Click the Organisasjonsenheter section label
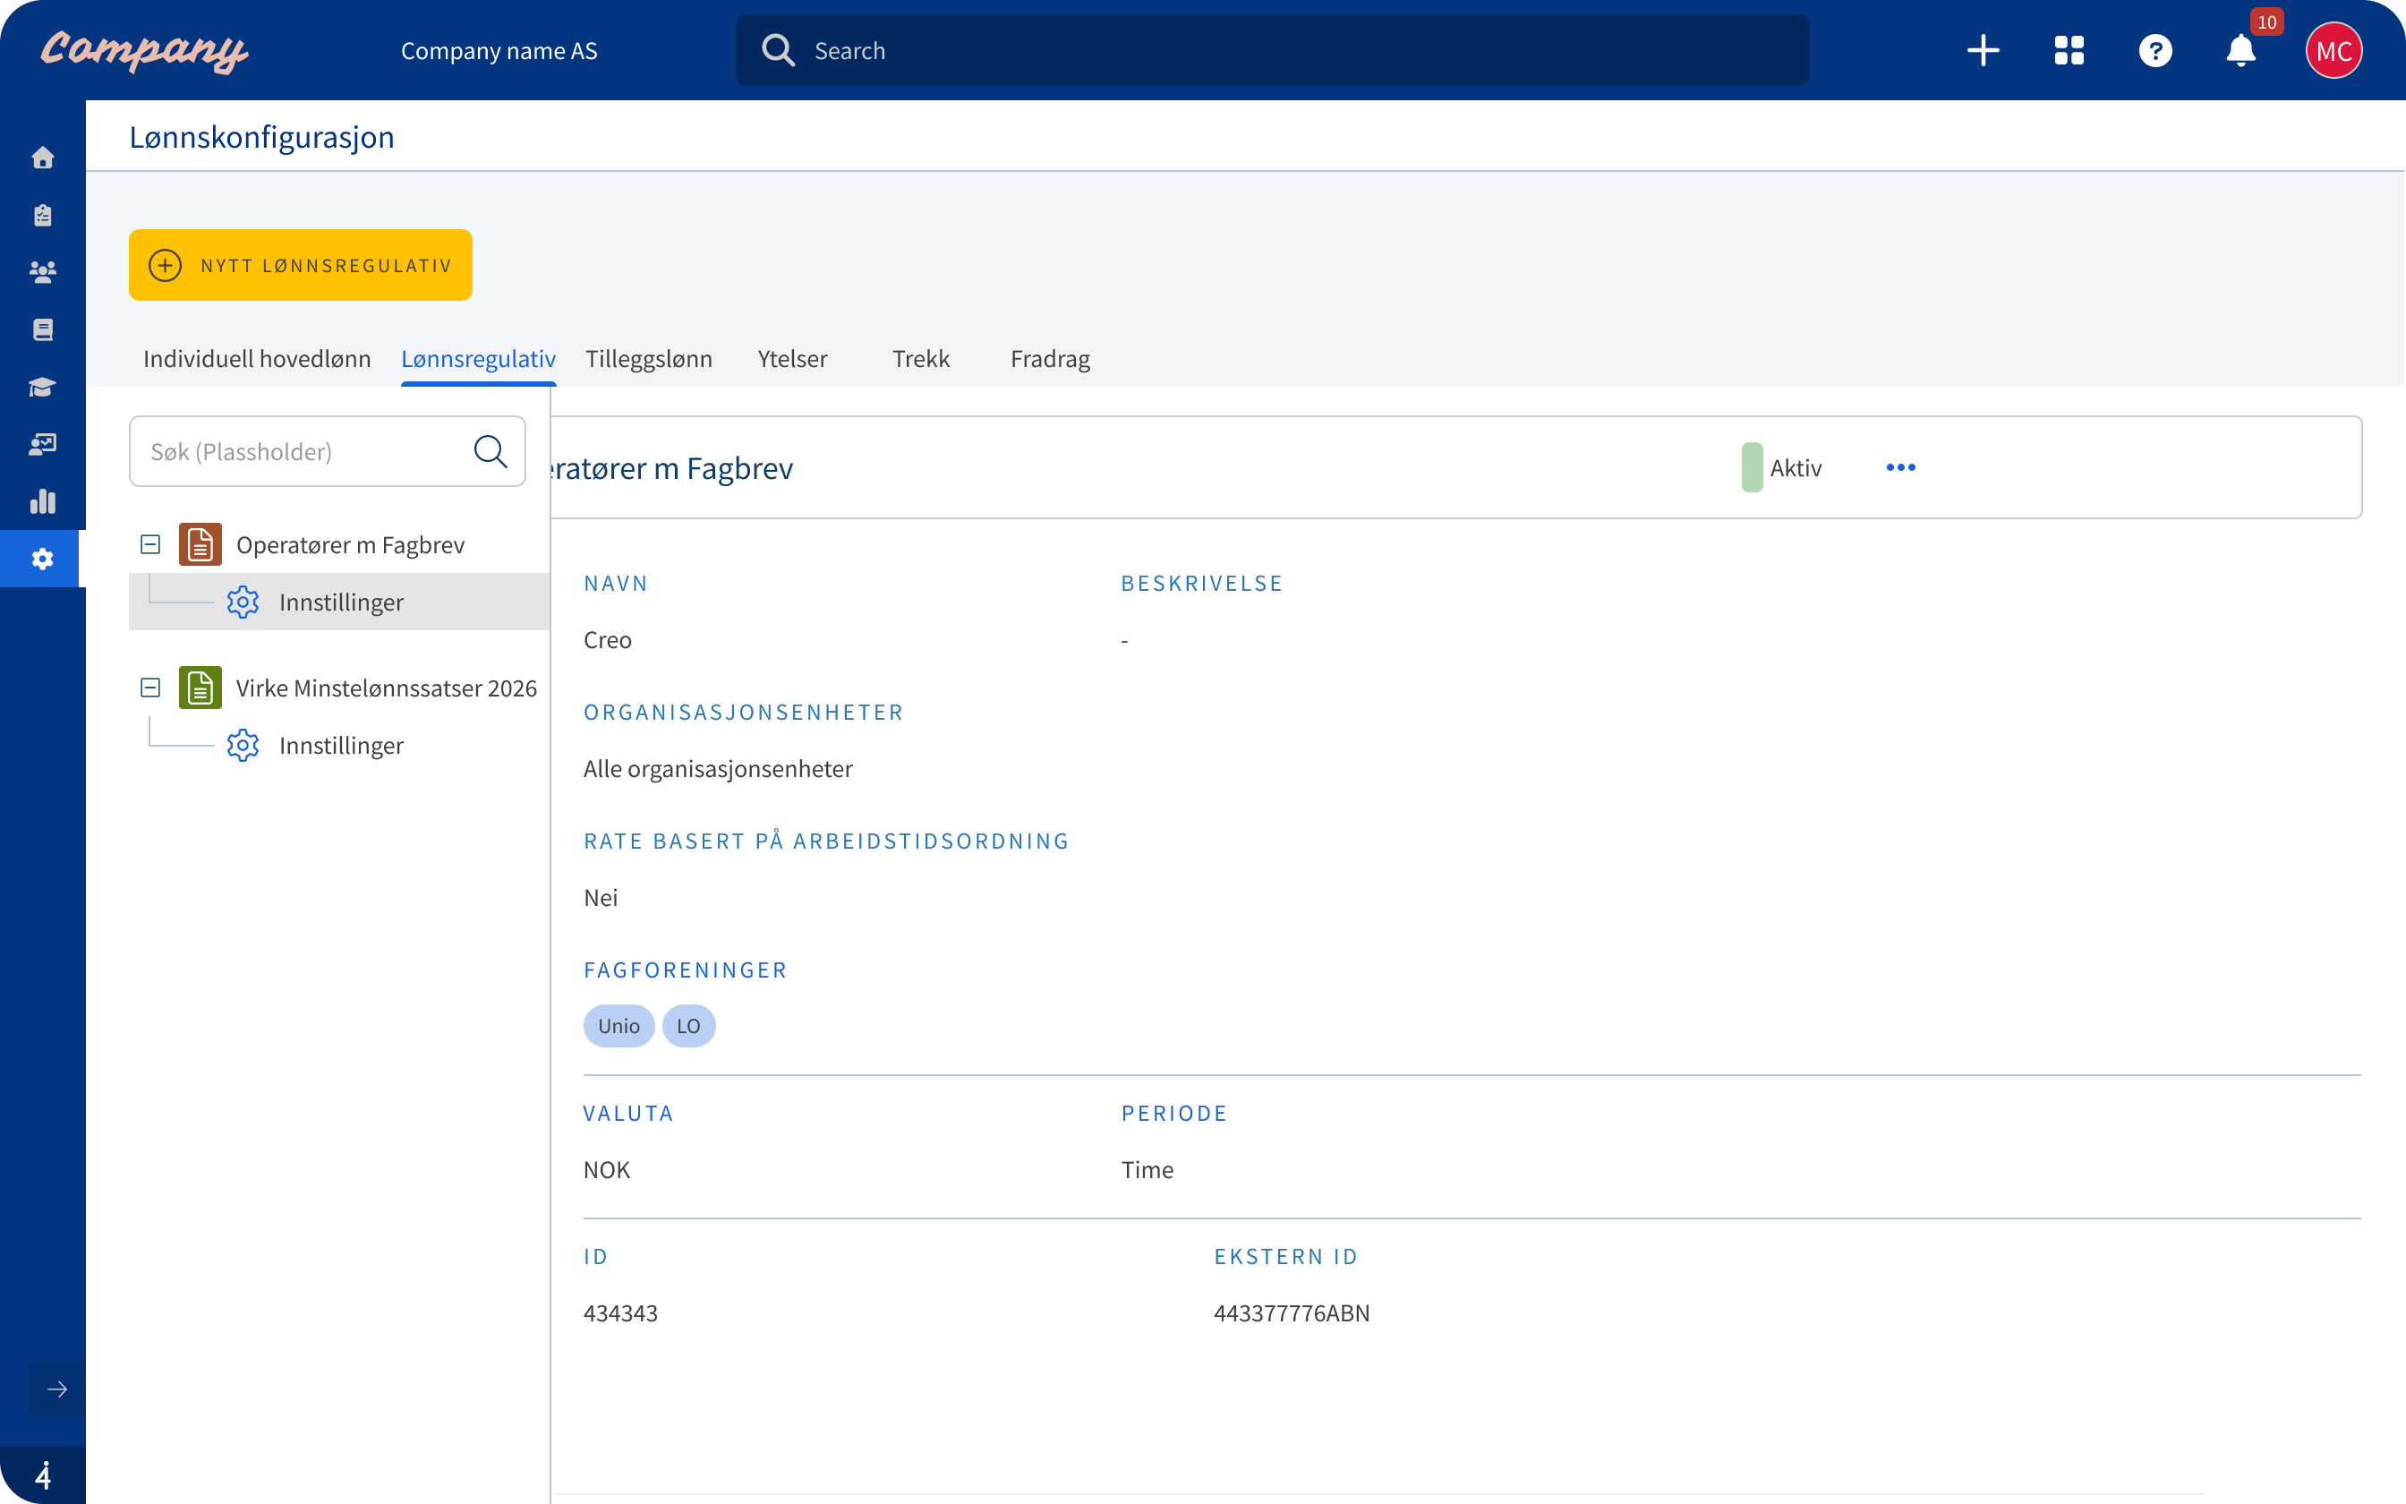Image resolution: width=2406 pixels, height=1504 pixels. [744, 713]
